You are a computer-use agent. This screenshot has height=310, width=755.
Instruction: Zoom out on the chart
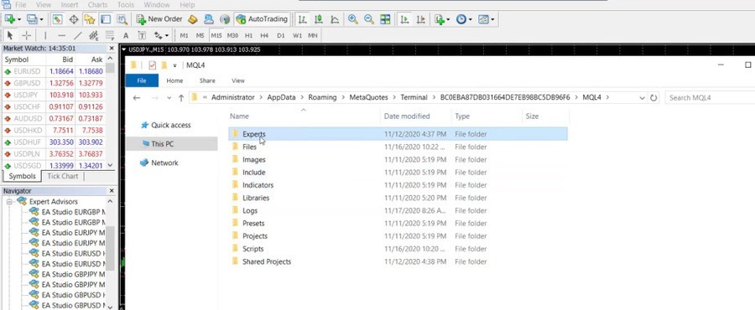pos(369,19)
